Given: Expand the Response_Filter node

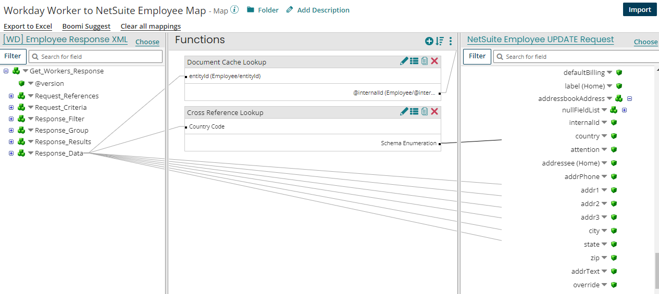Looking at the screenshot, I should 11,119.
